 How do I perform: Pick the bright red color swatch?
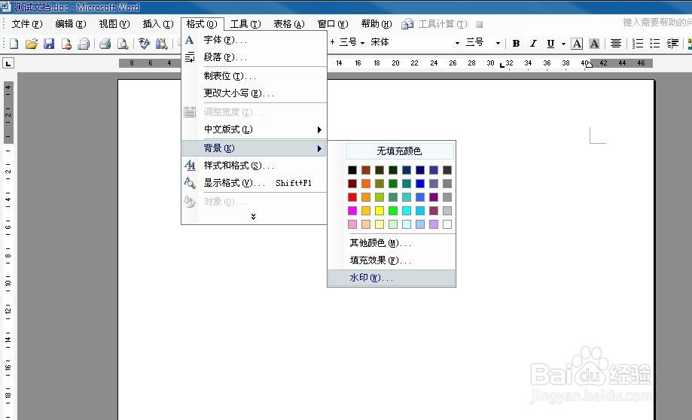352,197
